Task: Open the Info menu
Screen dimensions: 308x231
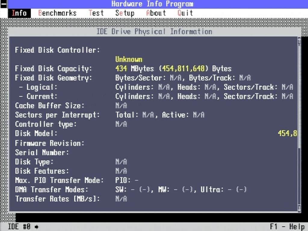Action: [x=19, y=13]
